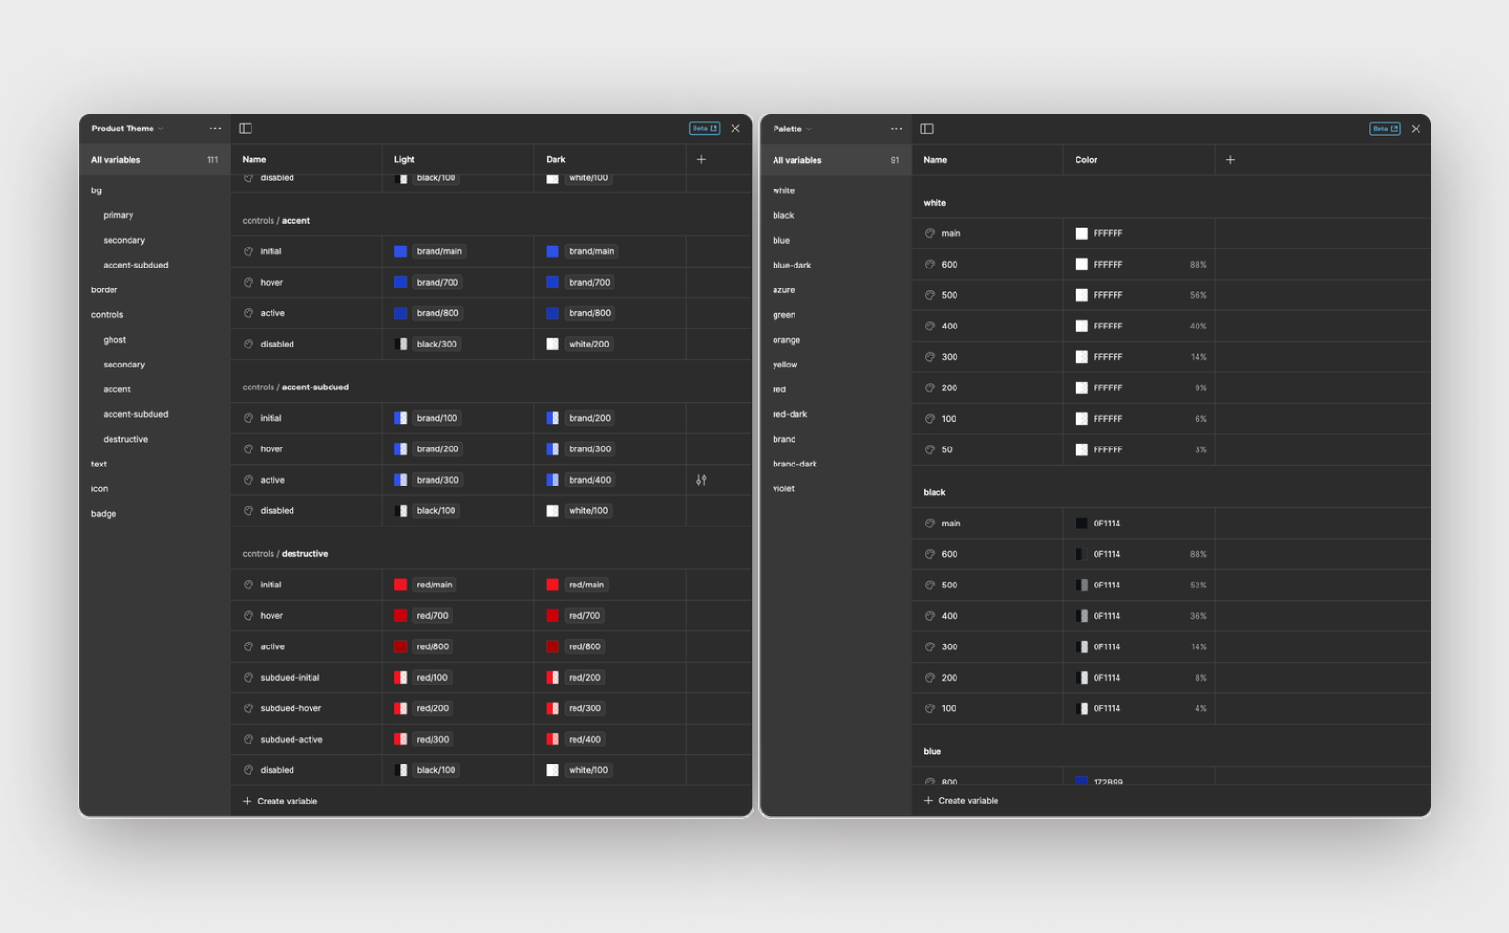Click color type icon of black main row

930,524
